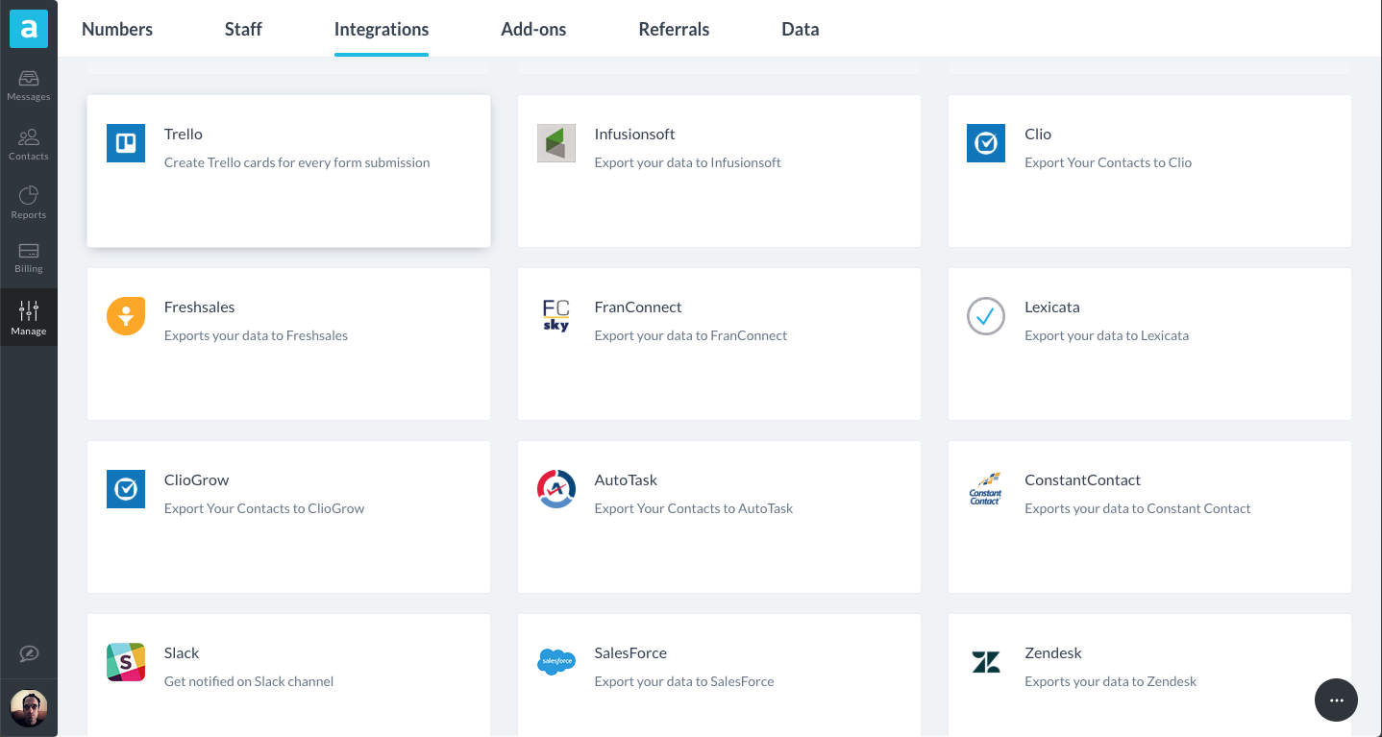This screenshot has height=737, width=1382.
Task: Click 'Export your data to FranConnect' text
Action: tap(691, 335)
